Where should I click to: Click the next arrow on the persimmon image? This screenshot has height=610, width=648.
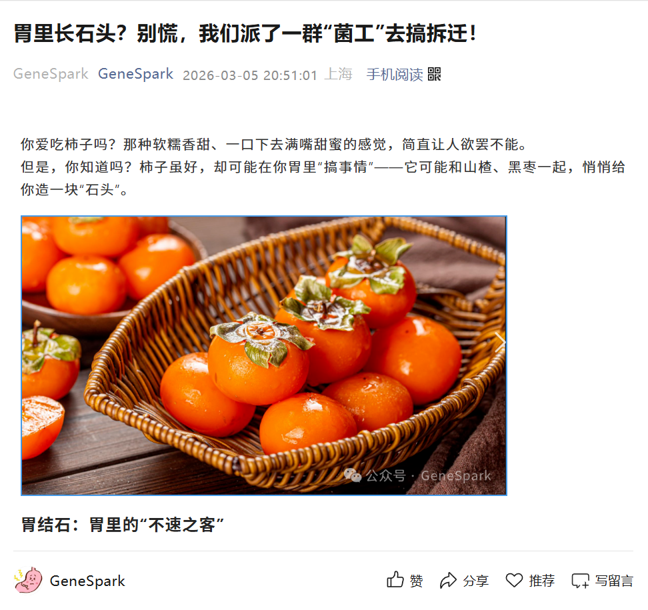499,342
